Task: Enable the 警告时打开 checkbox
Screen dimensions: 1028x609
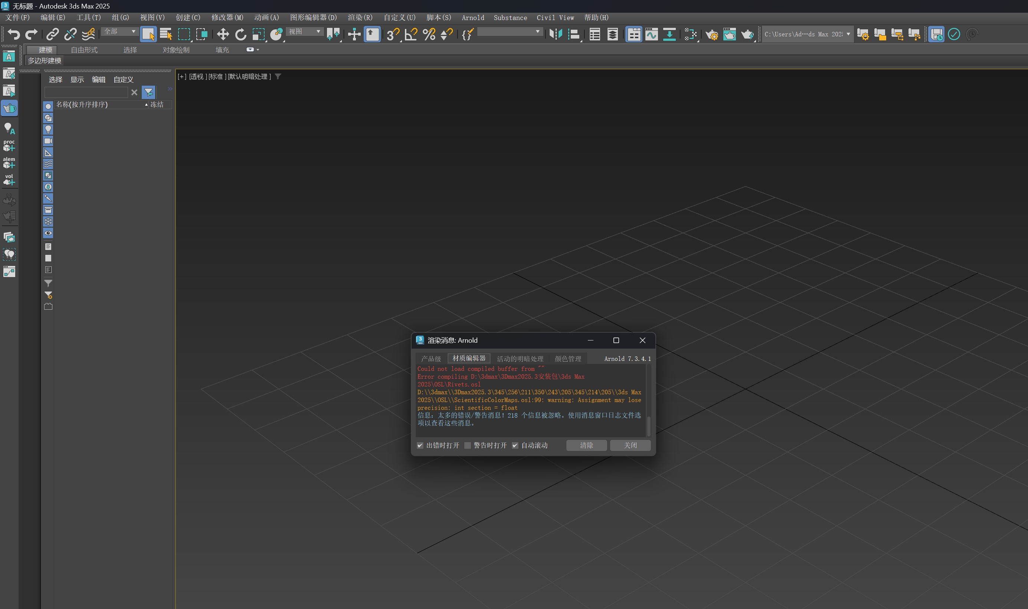Action: click(468, 445)
